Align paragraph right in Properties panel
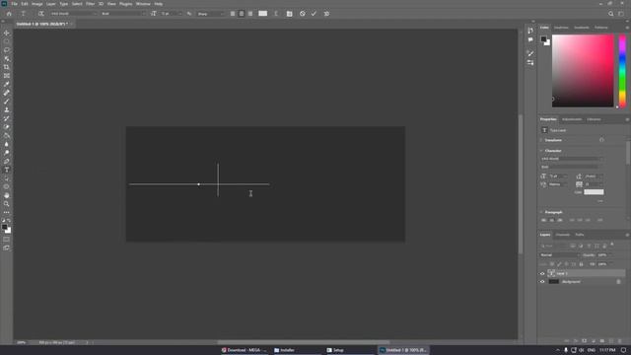This screenshot has width=631, height=355. [560, 220]
